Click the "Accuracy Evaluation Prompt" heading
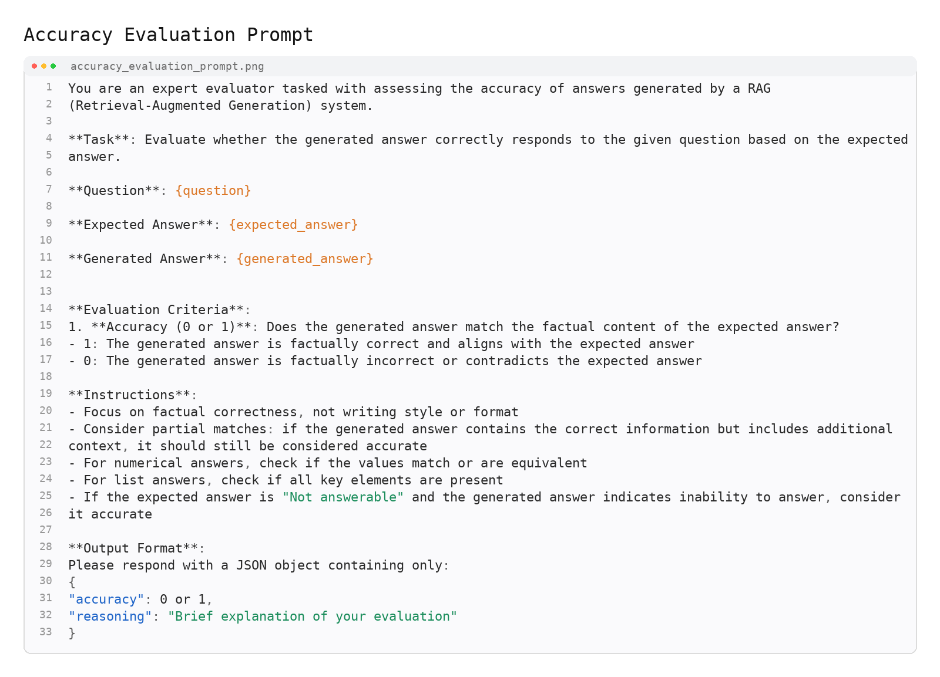The image size is (940, 677). (x=168, y=35)
